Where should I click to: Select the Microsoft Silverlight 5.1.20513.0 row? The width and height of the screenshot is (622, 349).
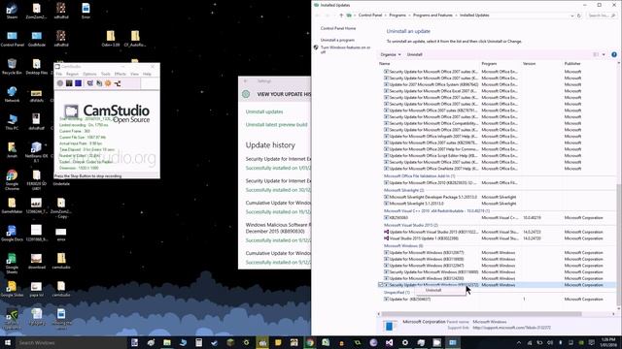(497, 204)
